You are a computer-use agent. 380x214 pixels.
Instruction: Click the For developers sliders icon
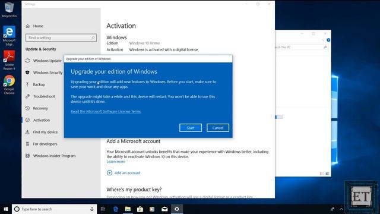28,144
